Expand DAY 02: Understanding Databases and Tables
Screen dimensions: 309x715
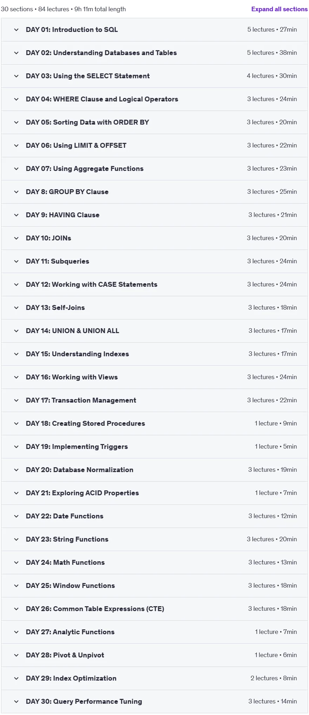pyautogui.click(x=154, y=53)
